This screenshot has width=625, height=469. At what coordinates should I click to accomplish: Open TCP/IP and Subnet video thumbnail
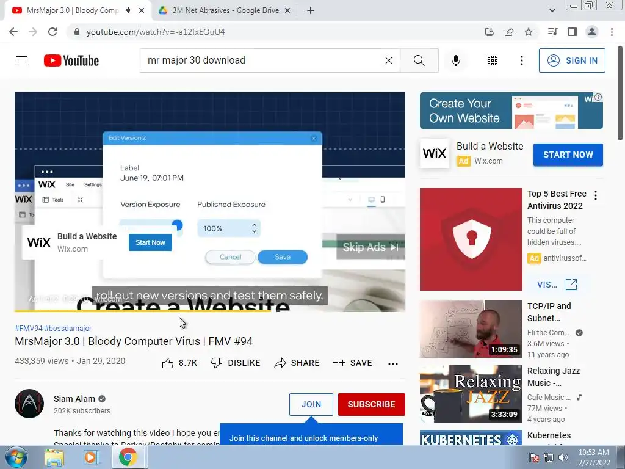(471, 329)
